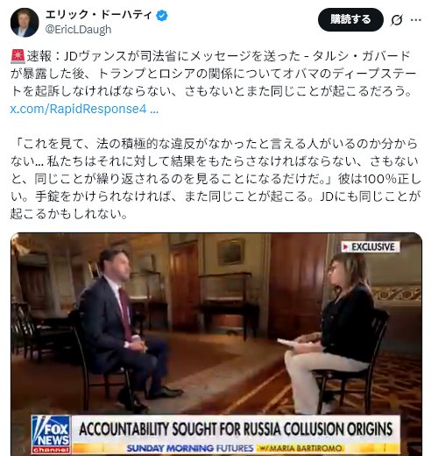431x456 pixels.
Task: Open the three-dot more options menu
Action: point(416,20)
